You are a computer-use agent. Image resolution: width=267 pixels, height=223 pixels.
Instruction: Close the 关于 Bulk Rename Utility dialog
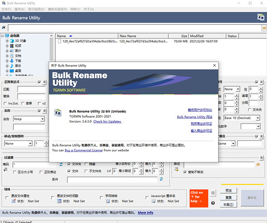click(214, 65)
